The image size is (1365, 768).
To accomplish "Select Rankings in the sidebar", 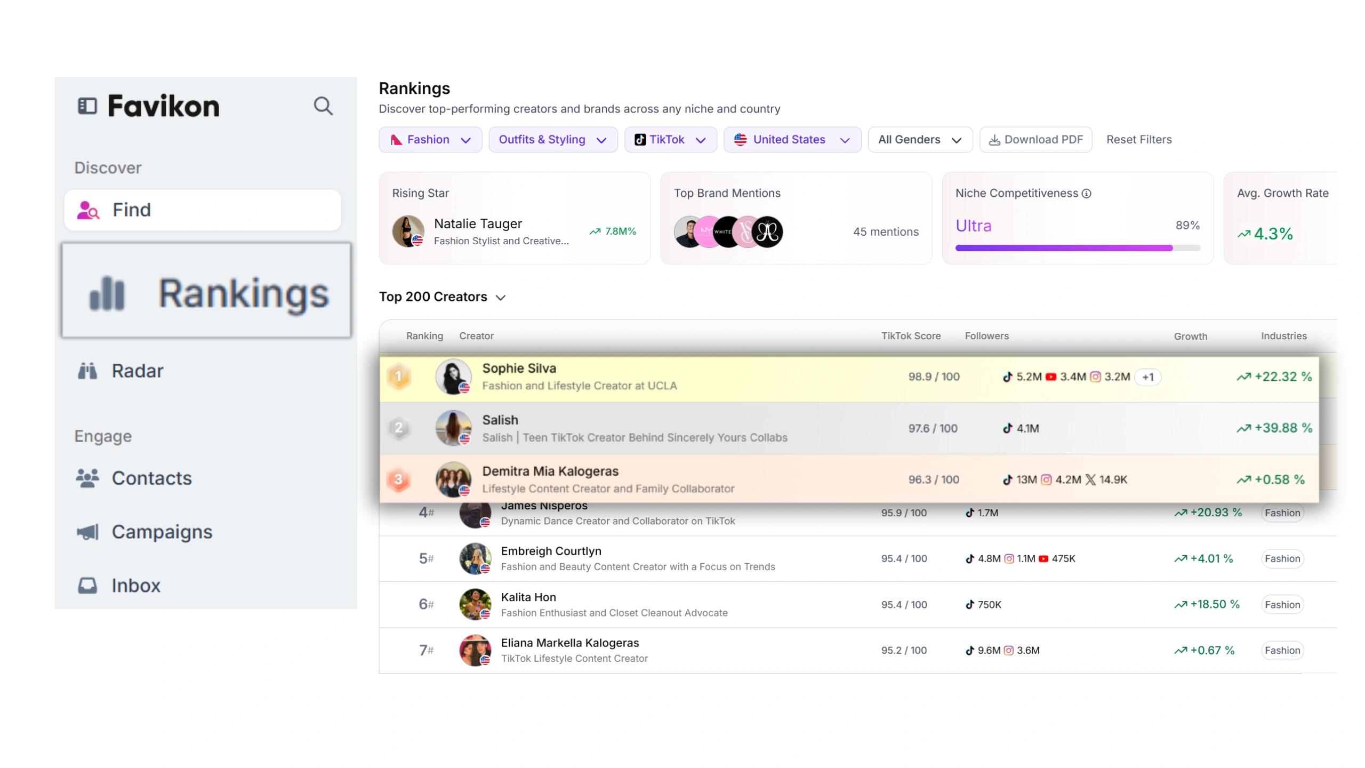I will [x=206, y=291].
